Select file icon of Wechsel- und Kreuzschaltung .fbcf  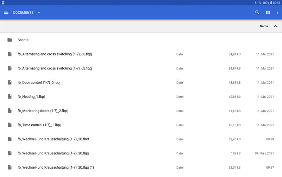pos(10,139)
